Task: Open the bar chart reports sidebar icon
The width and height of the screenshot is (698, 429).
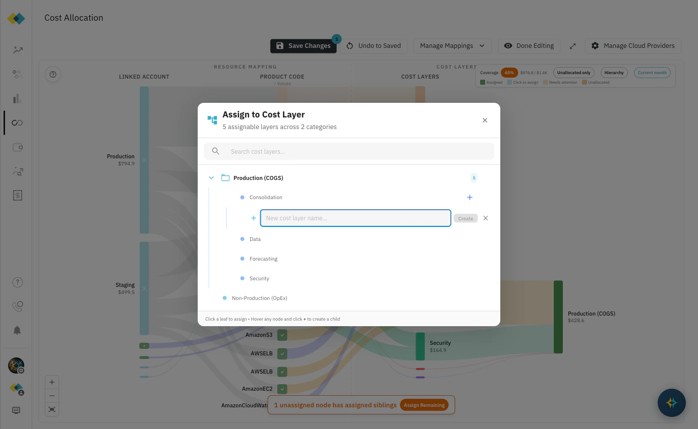Action: pyautogui.click(x=18, y=98)
